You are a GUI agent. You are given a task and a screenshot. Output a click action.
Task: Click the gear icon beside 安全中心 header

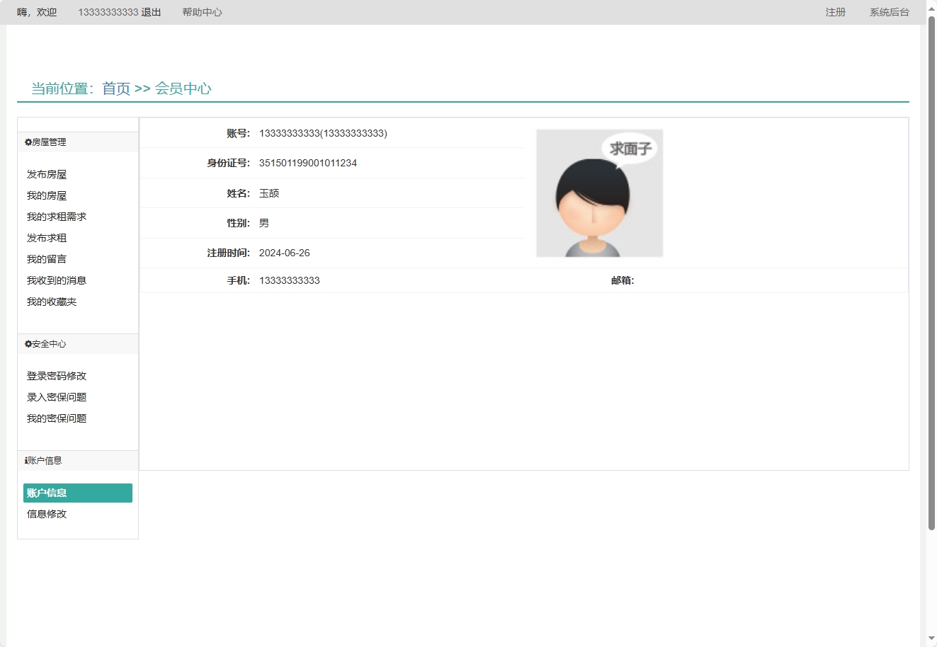pyautogui.click(x=28, y=344)
